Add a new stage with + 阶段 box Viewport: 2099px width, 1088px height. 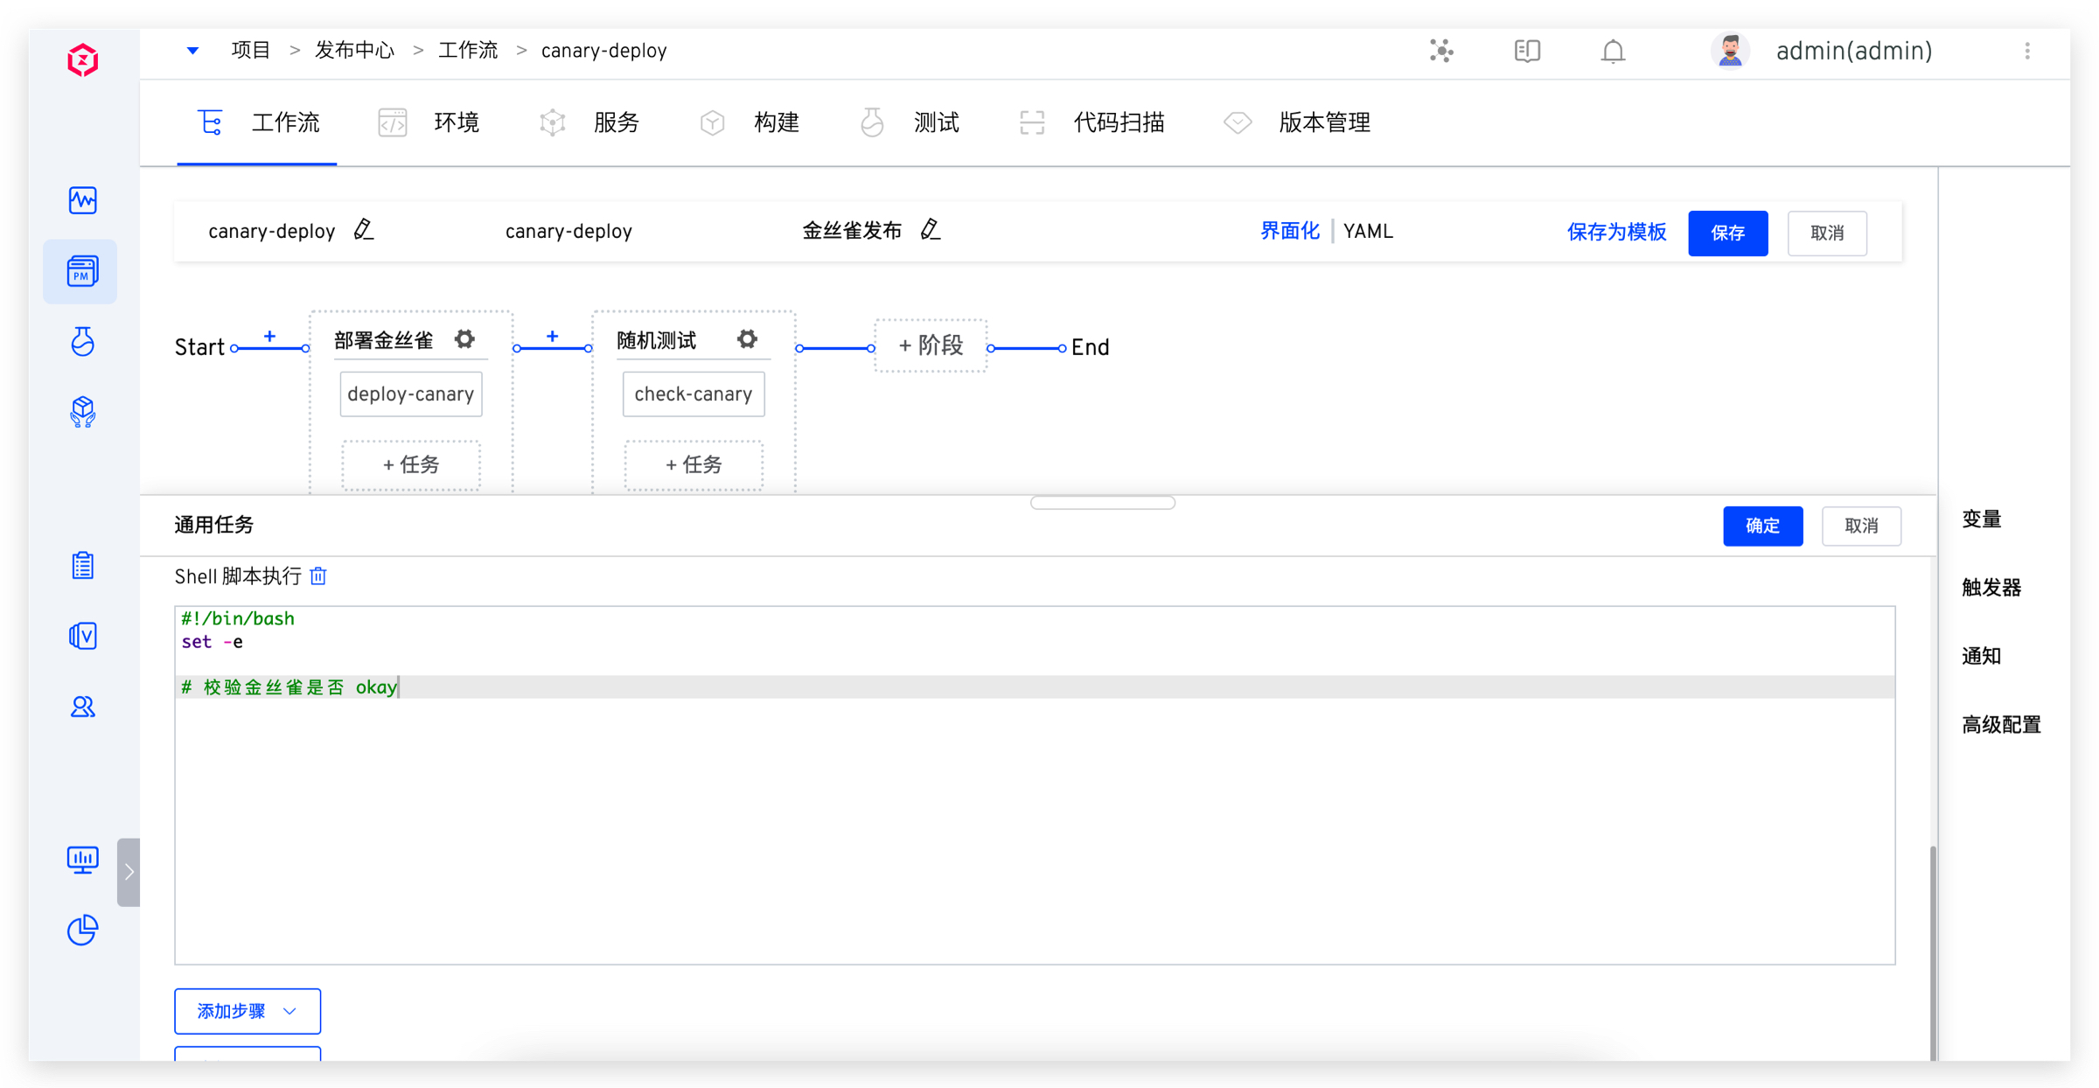coord(931,346)
